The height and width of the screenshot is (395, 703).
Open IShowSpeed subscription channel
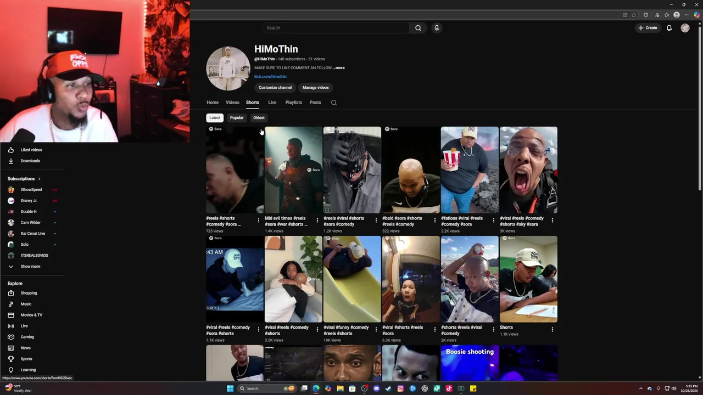click(32, 190)
